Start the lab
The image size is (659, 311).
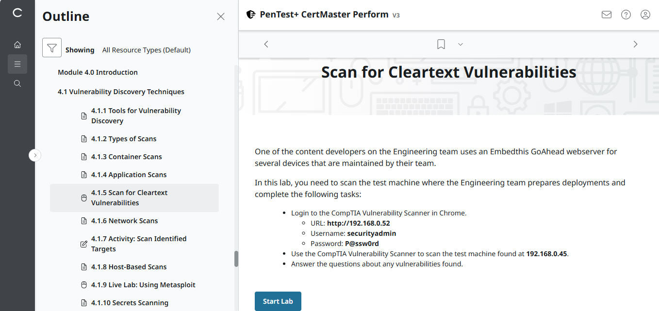pyautogui.click(x=278, y=301)
